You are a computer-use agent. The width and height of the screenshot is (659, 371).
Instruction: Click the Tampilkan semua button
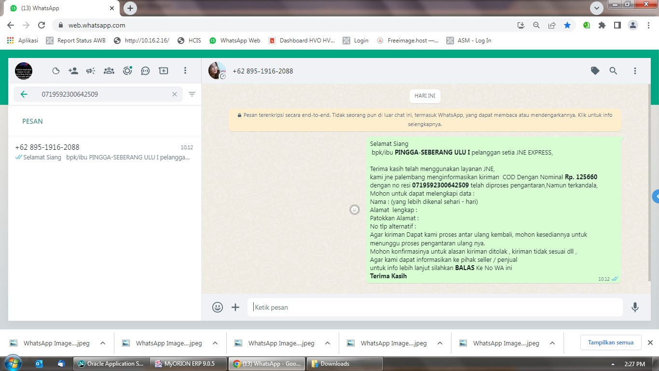[611, 342]
